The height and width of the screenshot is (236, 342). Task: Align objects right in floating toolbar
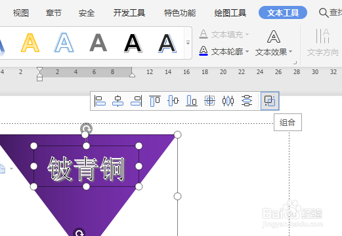(x=137, y=101)
